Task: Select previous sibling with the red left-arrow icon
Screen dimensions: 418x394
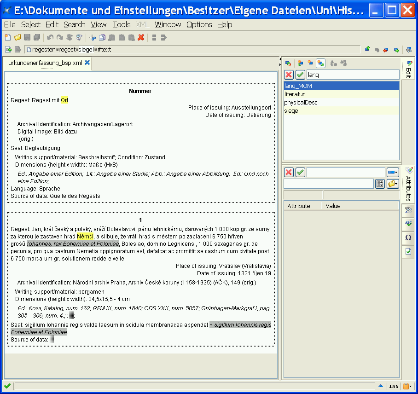Action: (385, 50)
